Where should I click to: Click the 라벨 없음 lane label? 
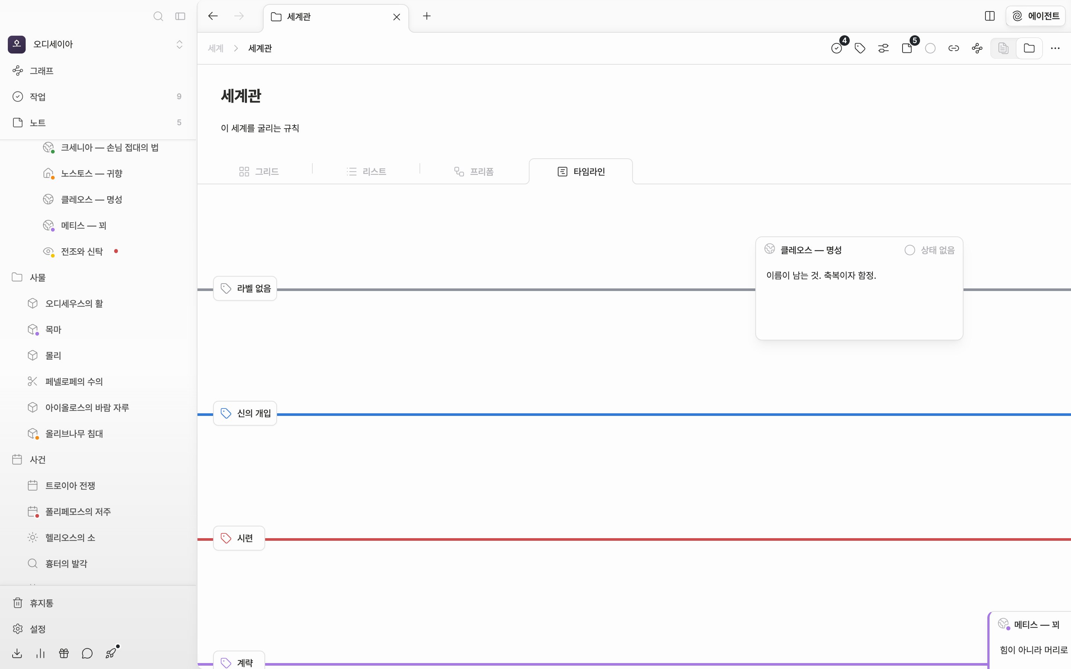click(245, 288)
